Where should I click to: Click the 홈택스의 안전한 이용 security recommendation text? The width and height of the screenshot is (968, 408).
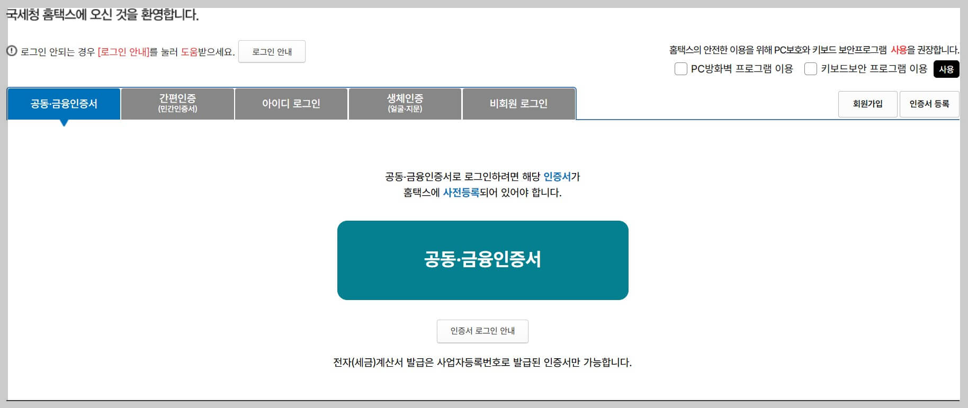pyautogui.click(x=814, y=50)
